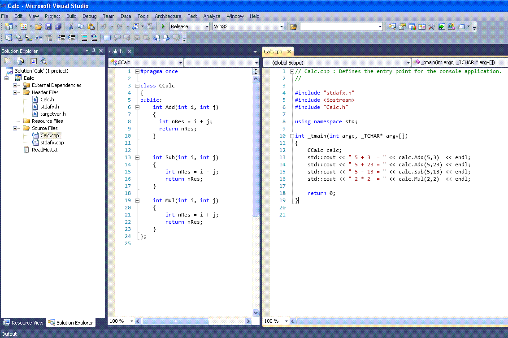Toggle a bookmark on the current line
Viewport: 508px width, 338px height.
click(107, 38)
